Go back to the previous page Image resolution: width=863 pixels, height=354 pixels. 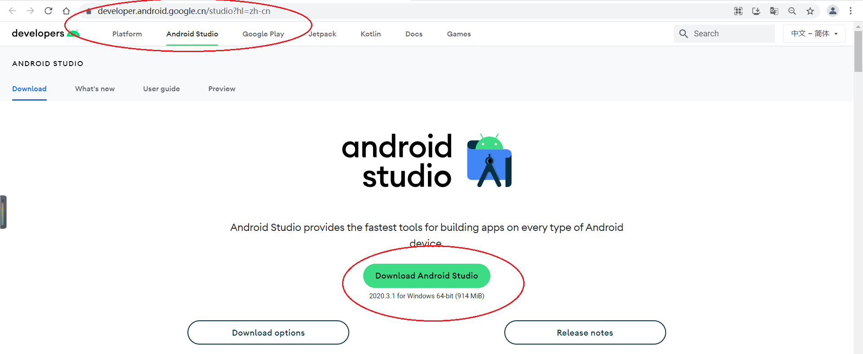13,11
